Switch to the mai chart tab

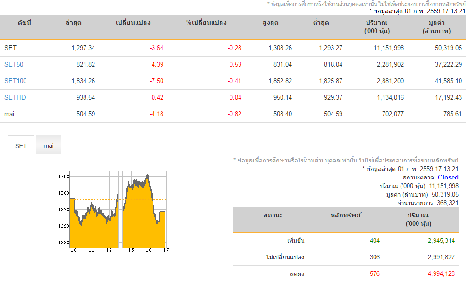click(x=49, y=145)
